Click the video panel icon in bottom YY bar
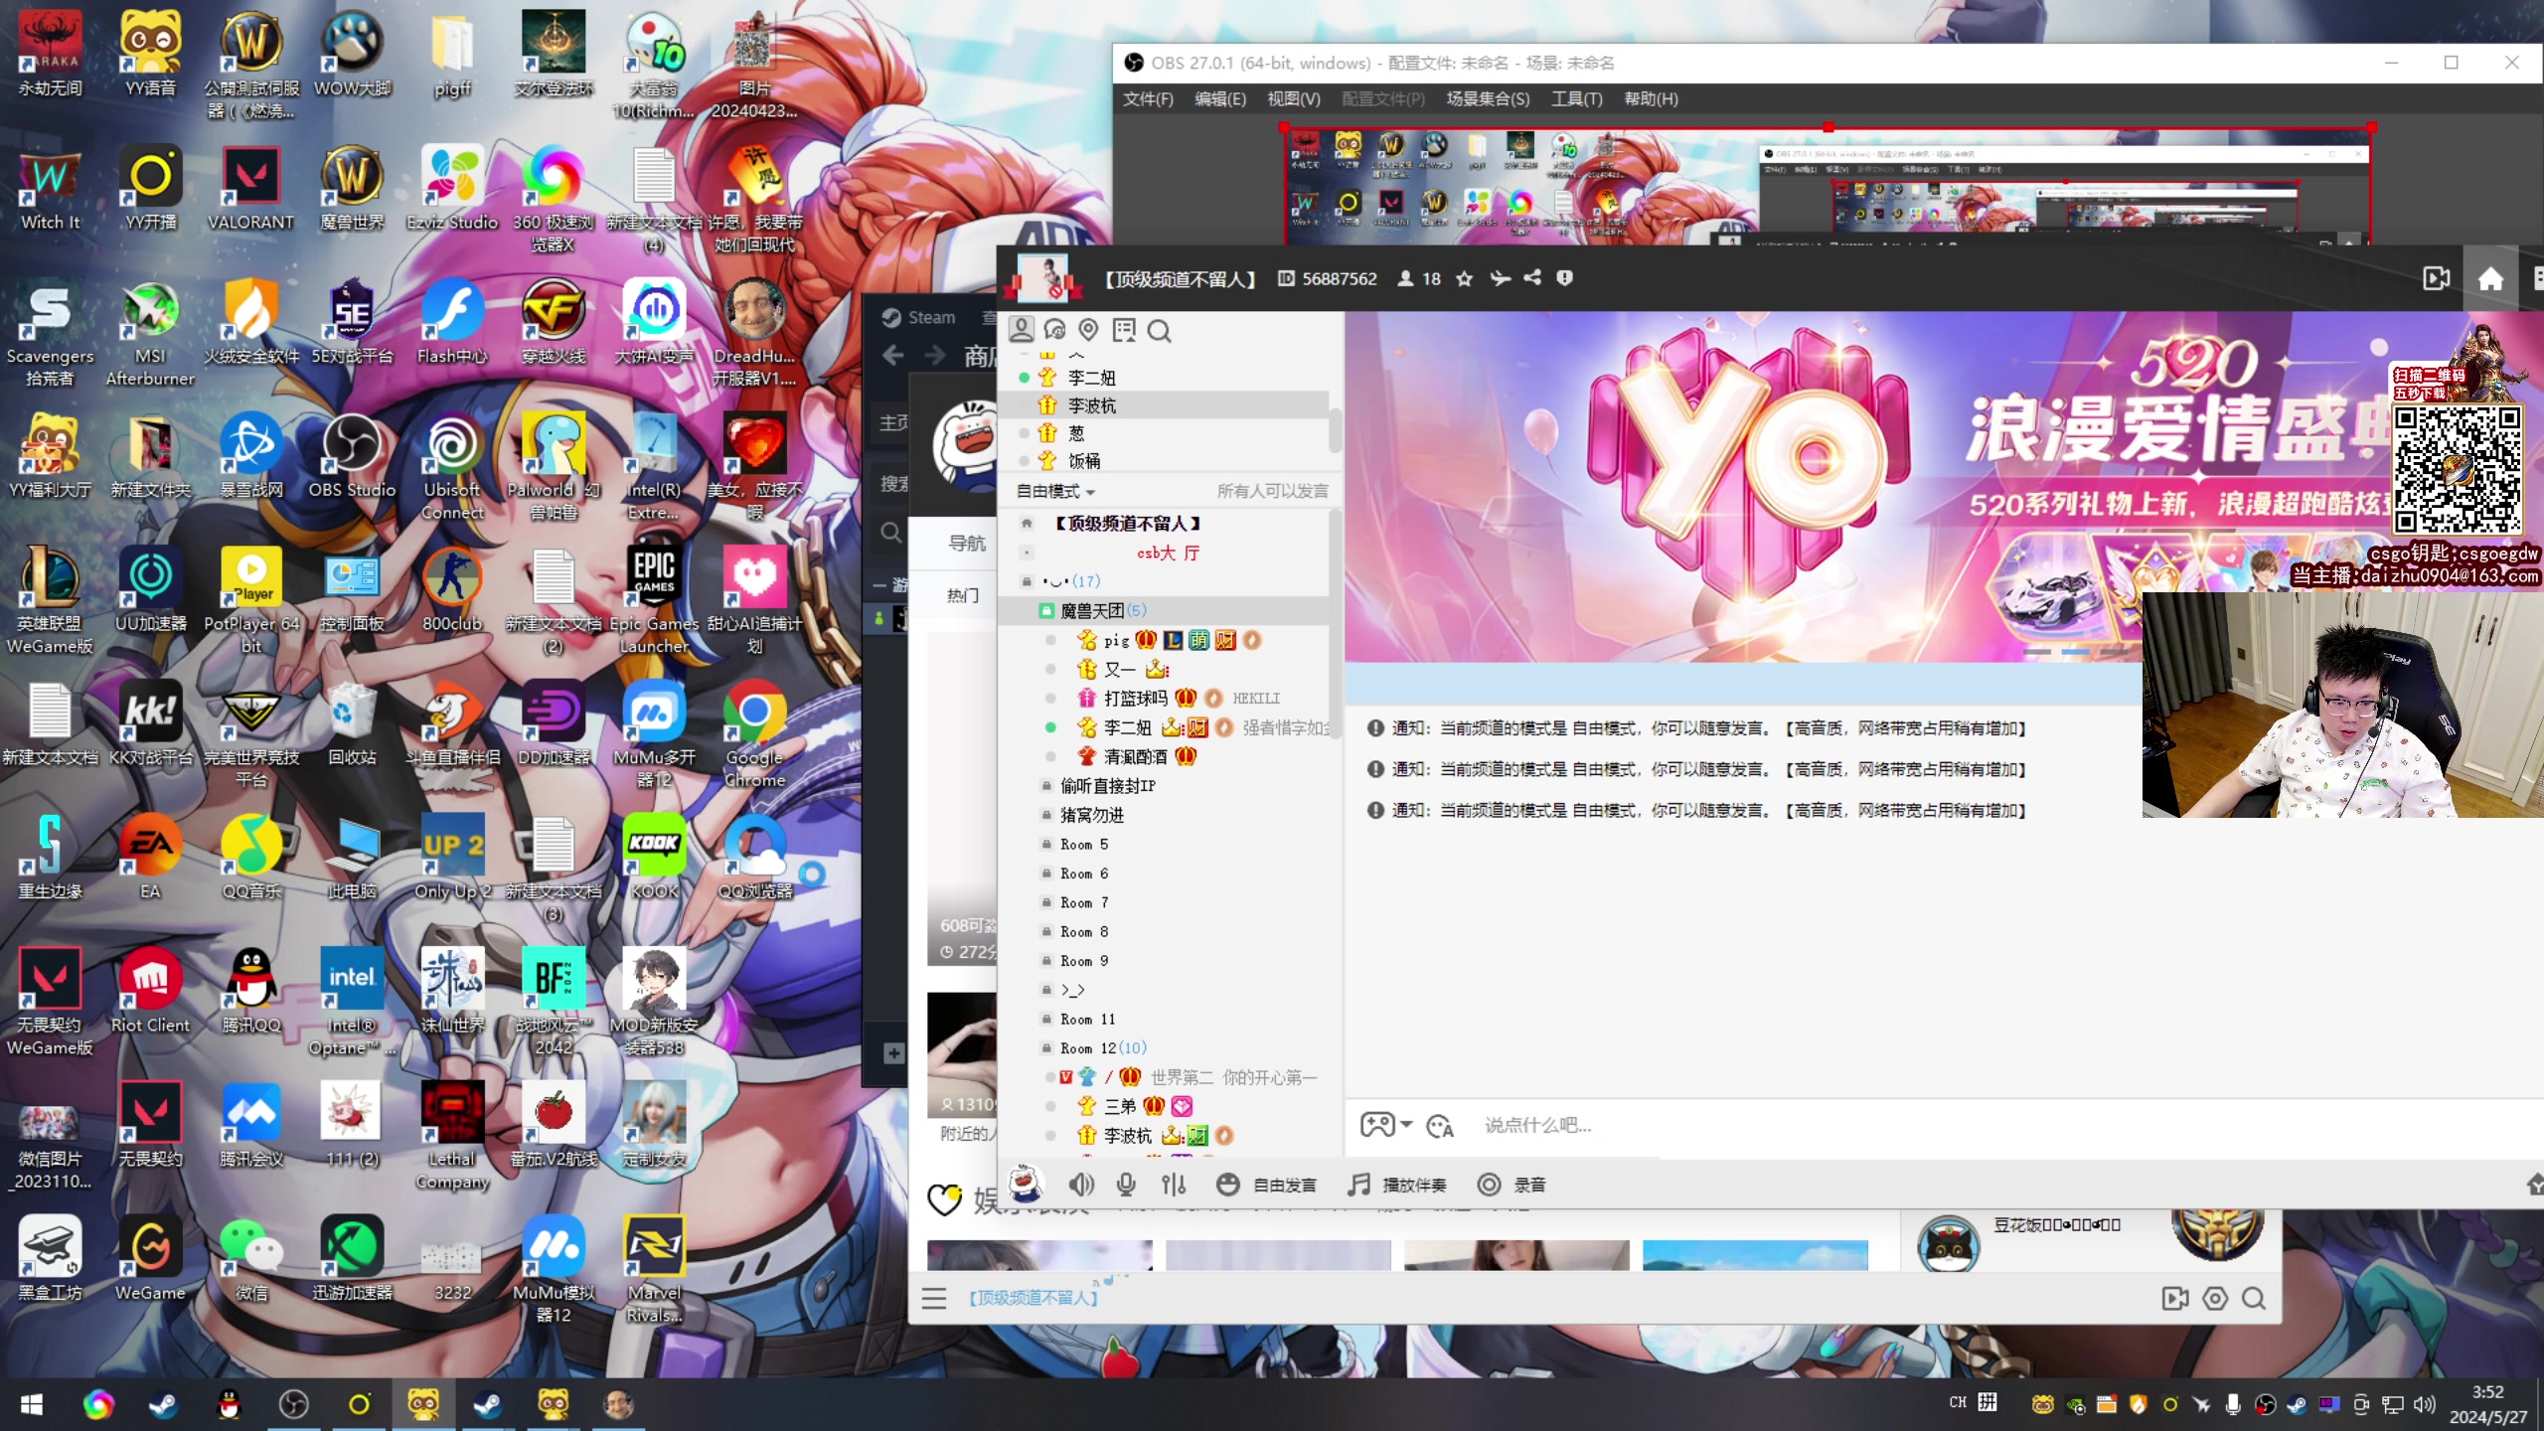 tap(2175, 1299)
